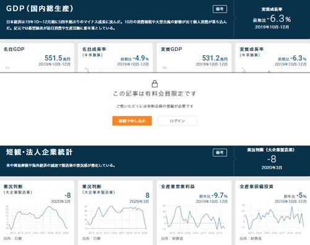Click the 531.2兆円 value
This screenshot has height=245, width=310.
(x=215, y=58)
